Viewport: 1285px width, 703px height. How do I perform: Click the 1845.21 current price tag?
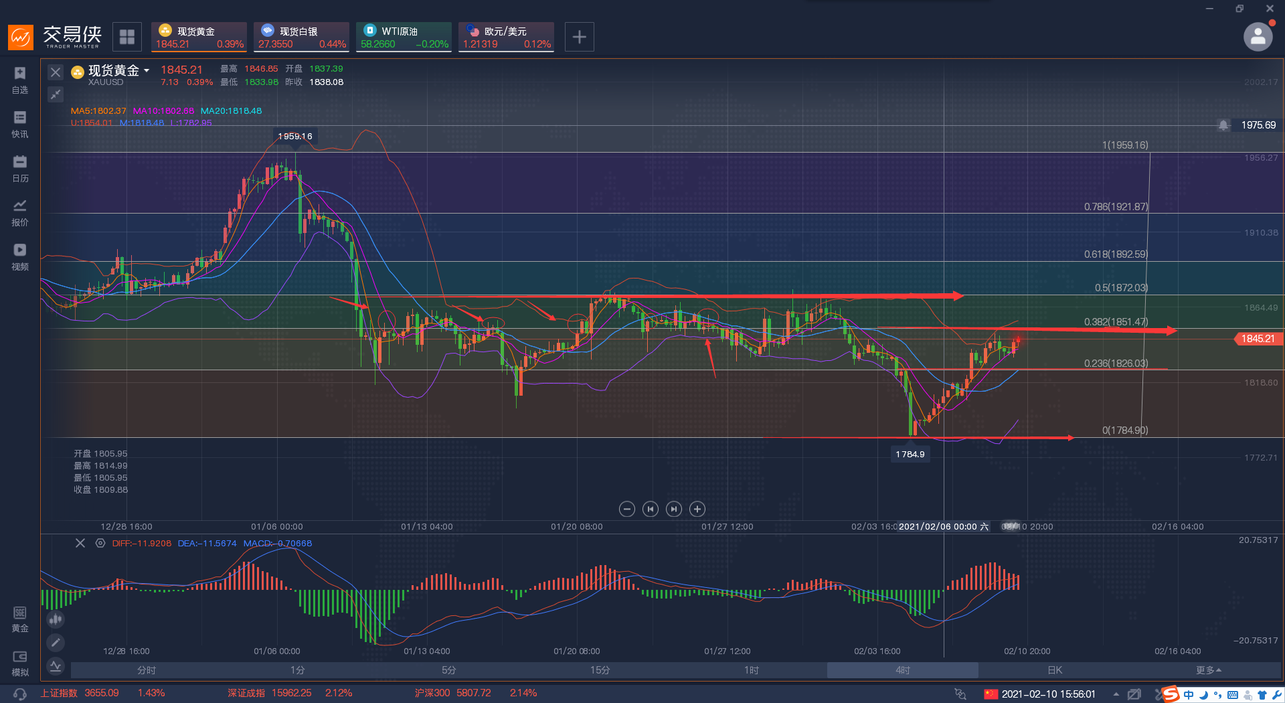click(x=1258, y=339)
